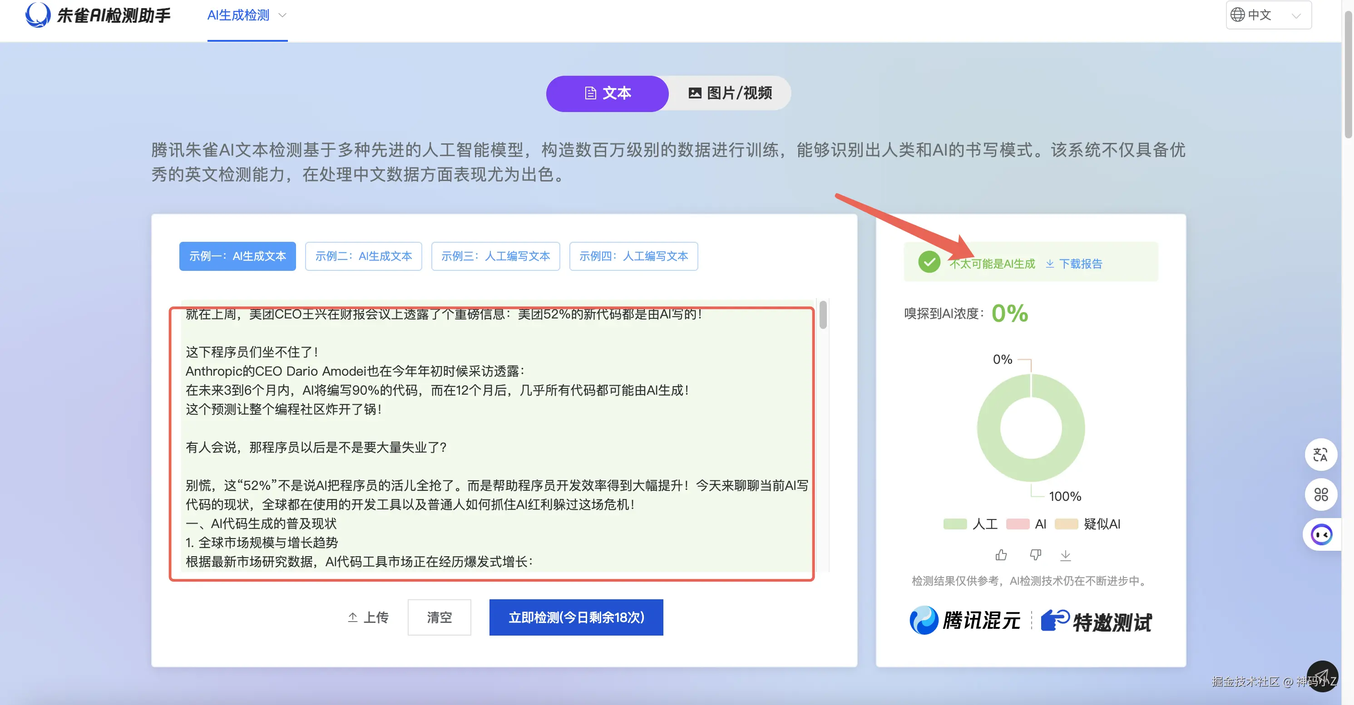Image resolution: width=1354 pixels, height=705 pixels.
Task: Select 示例二：AI生成文本 sample
Action: point(363,256)
